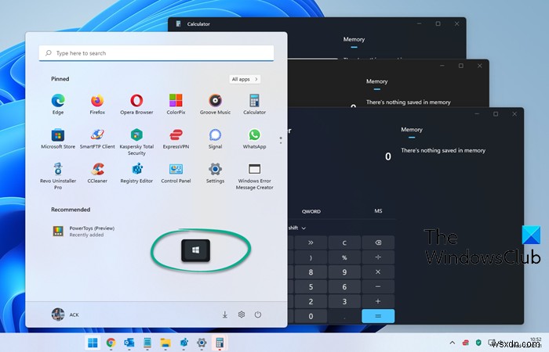Open Control Panel pinned app

176,173
